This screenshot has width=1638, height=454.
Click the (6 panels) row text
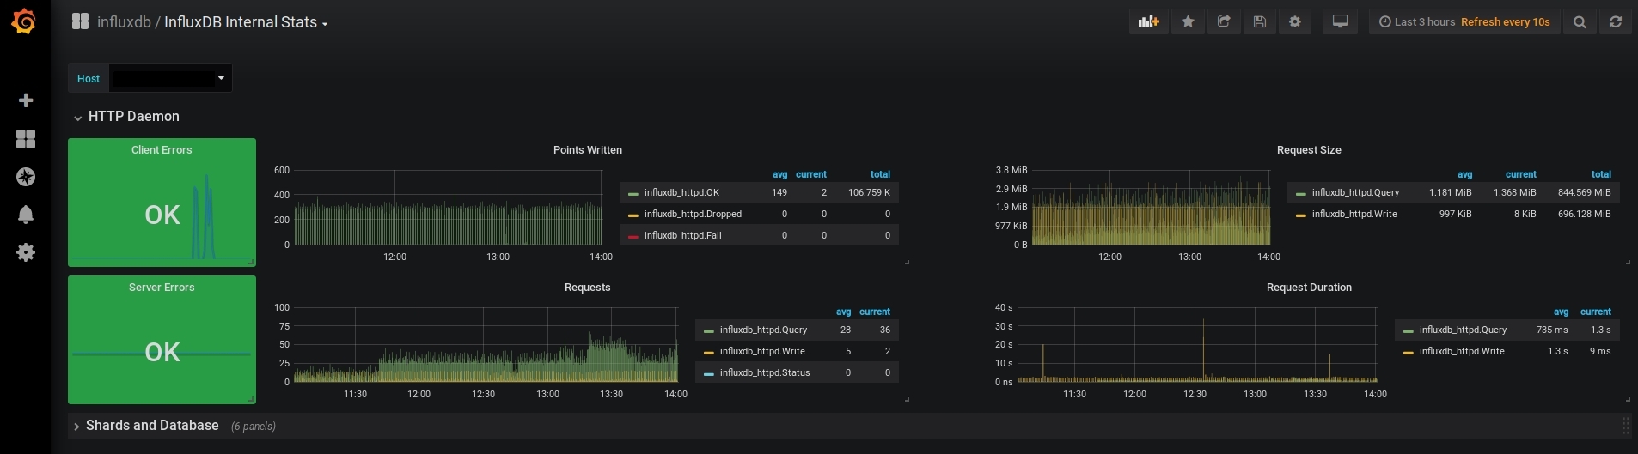[254, 427]
